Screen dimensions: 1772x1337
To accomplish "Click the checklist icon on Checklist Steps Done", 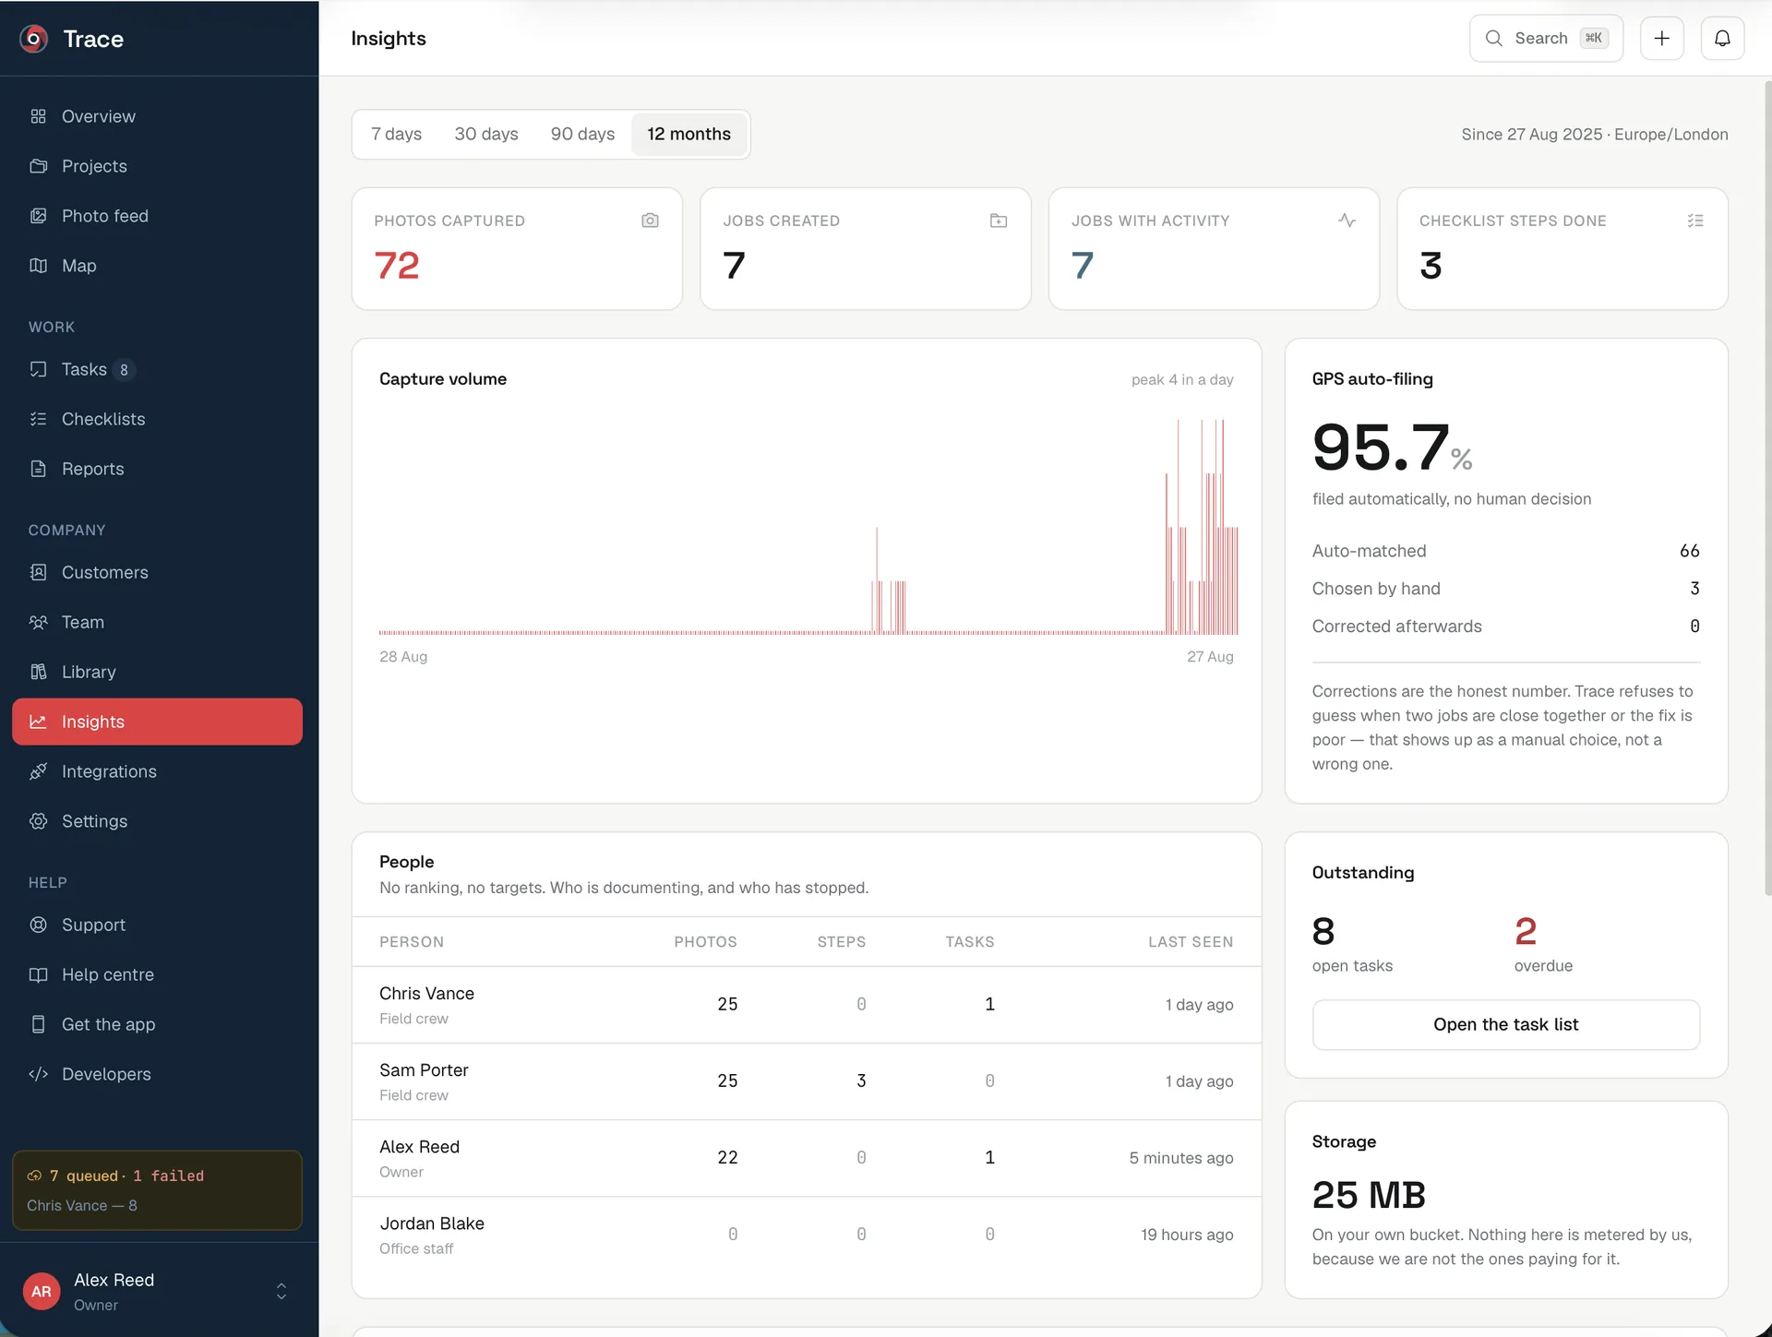I will point(1695,221).
